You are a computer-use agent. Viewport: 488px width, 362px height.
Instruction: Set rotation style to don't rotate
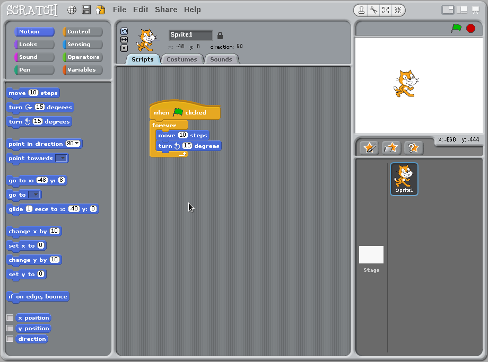coord(124,48)
